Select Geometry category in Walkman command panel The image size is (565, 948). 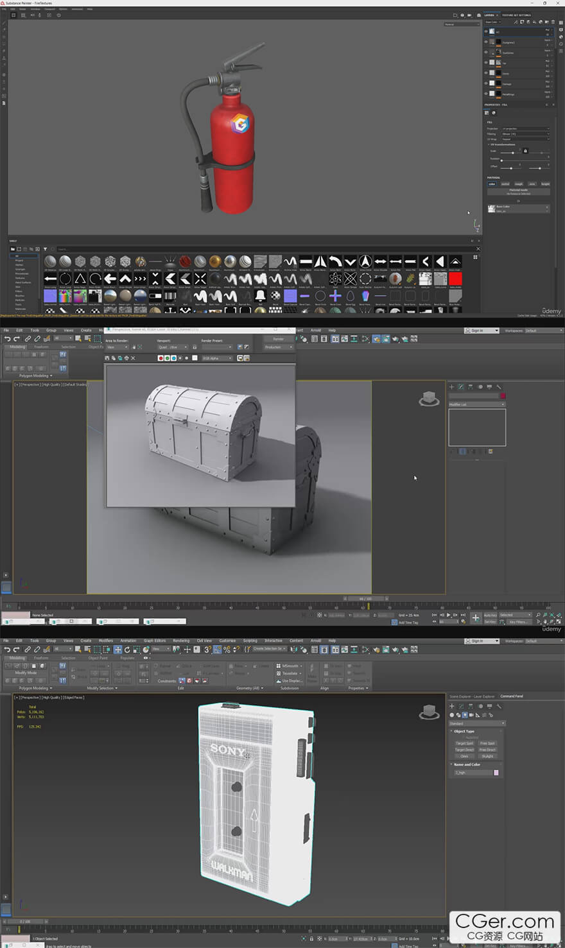pos(452,714)
